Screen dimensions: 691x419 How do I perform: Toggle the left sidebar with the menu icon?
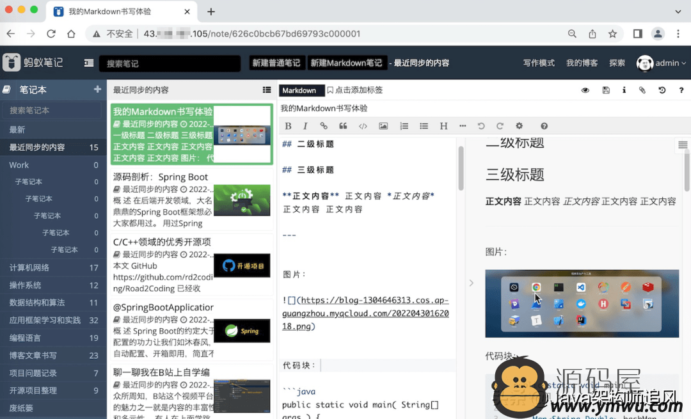pyautogui.click(x=89, y=63)
